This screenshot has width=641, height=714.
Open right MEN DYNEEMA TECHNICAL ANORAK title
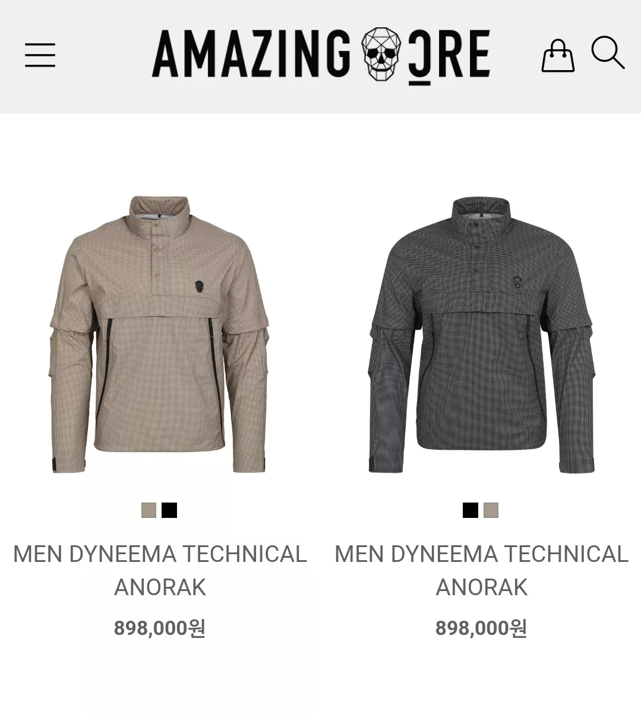(481, 570)
